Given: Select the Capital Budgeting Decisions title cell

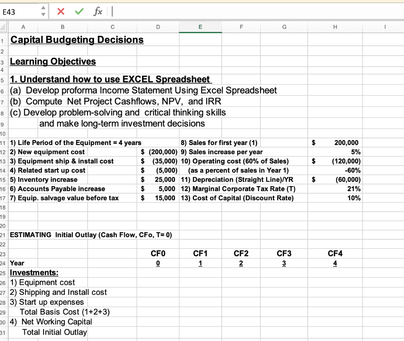Looking at the screenshot, I should [77, 39].
